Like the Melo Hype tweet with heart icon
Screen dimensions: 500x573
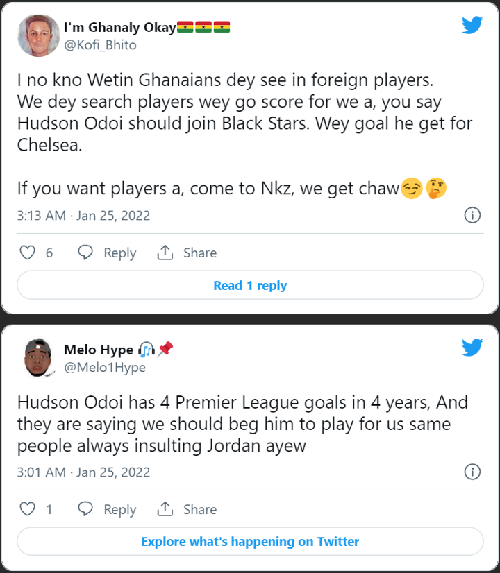27,509
